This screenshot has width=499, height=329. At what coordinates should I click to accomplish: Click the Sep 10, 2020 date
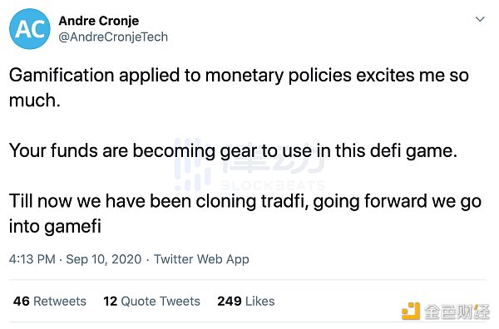[103, 259]
